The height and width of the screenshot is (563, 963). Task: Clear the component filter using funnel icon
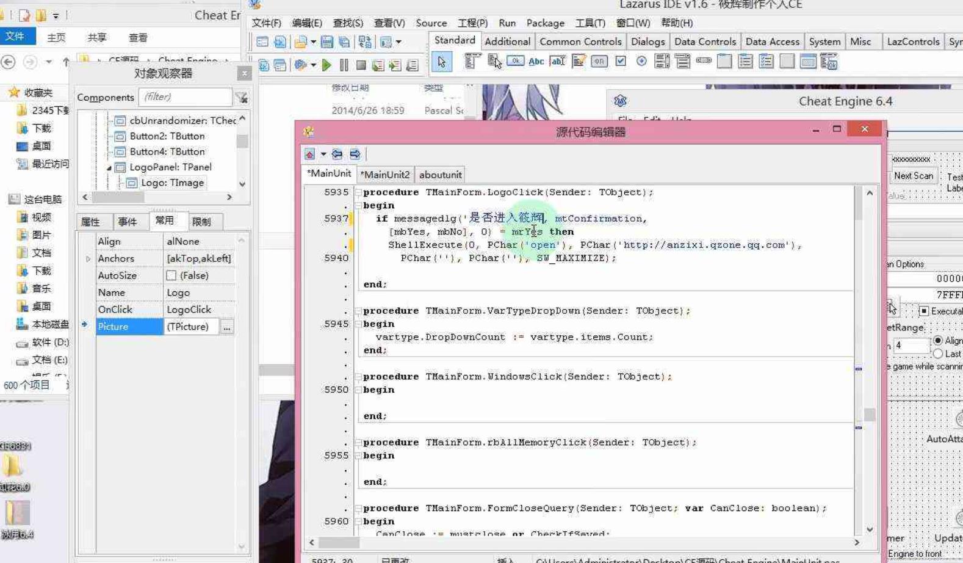click(x=242, y=98)
